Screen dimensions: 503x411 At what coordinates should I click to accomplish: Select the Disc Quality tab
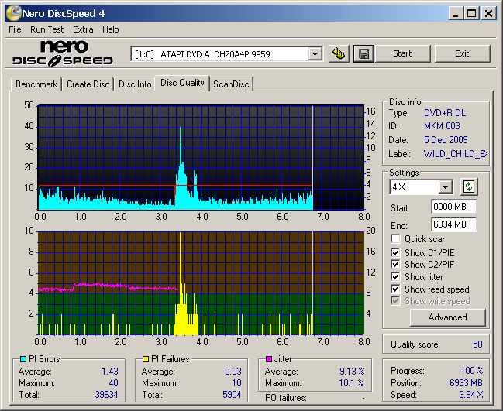(x=182, y=83)
